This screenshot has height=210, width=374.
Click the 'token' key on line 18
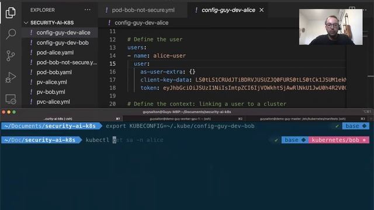pyautogui.click(x=148, y=88)
